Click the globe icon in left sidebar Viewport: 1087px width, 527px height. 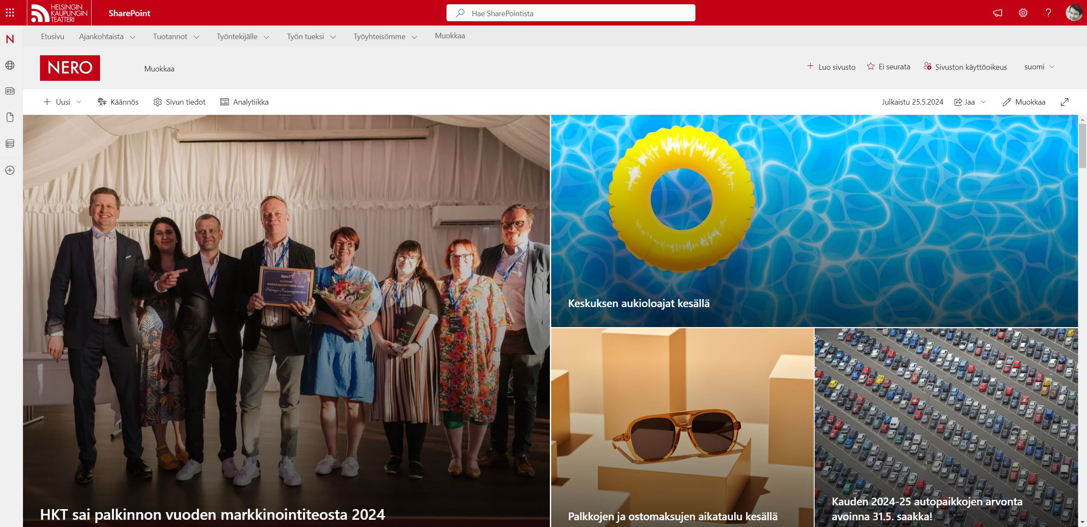click(10, 65)
